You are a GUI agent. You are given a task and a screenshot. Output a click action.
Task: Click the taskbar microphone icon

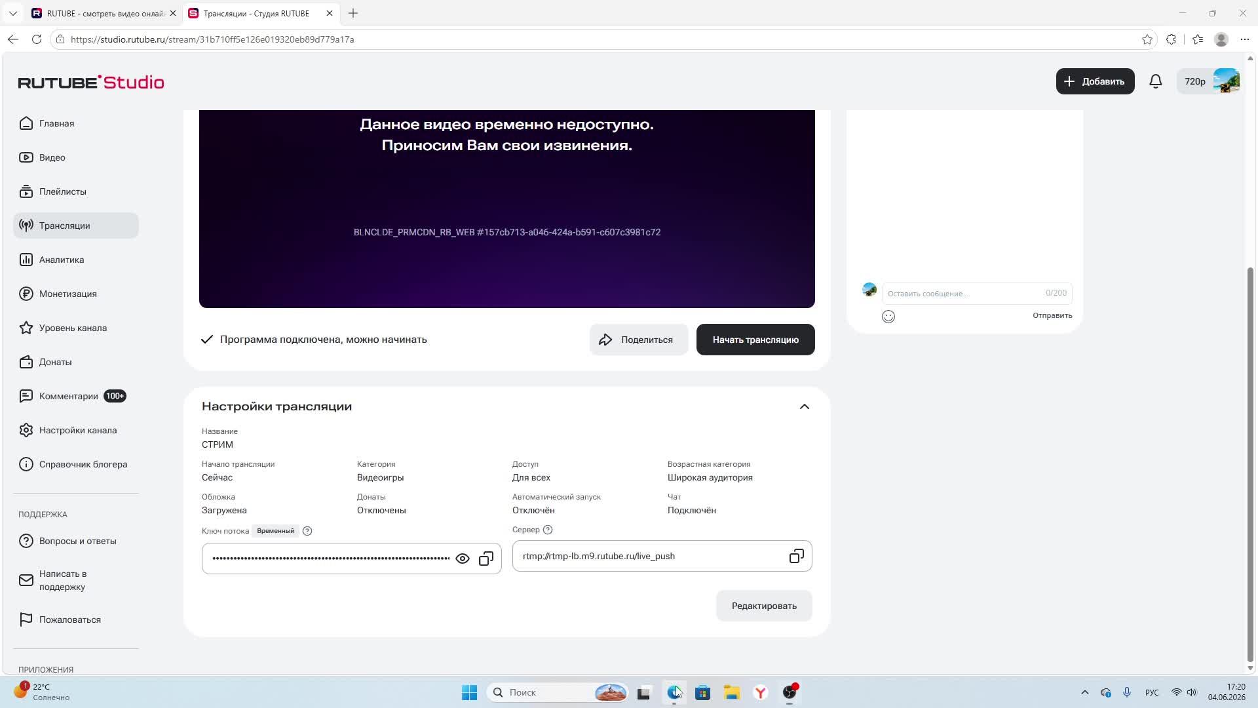[1127, 692]
